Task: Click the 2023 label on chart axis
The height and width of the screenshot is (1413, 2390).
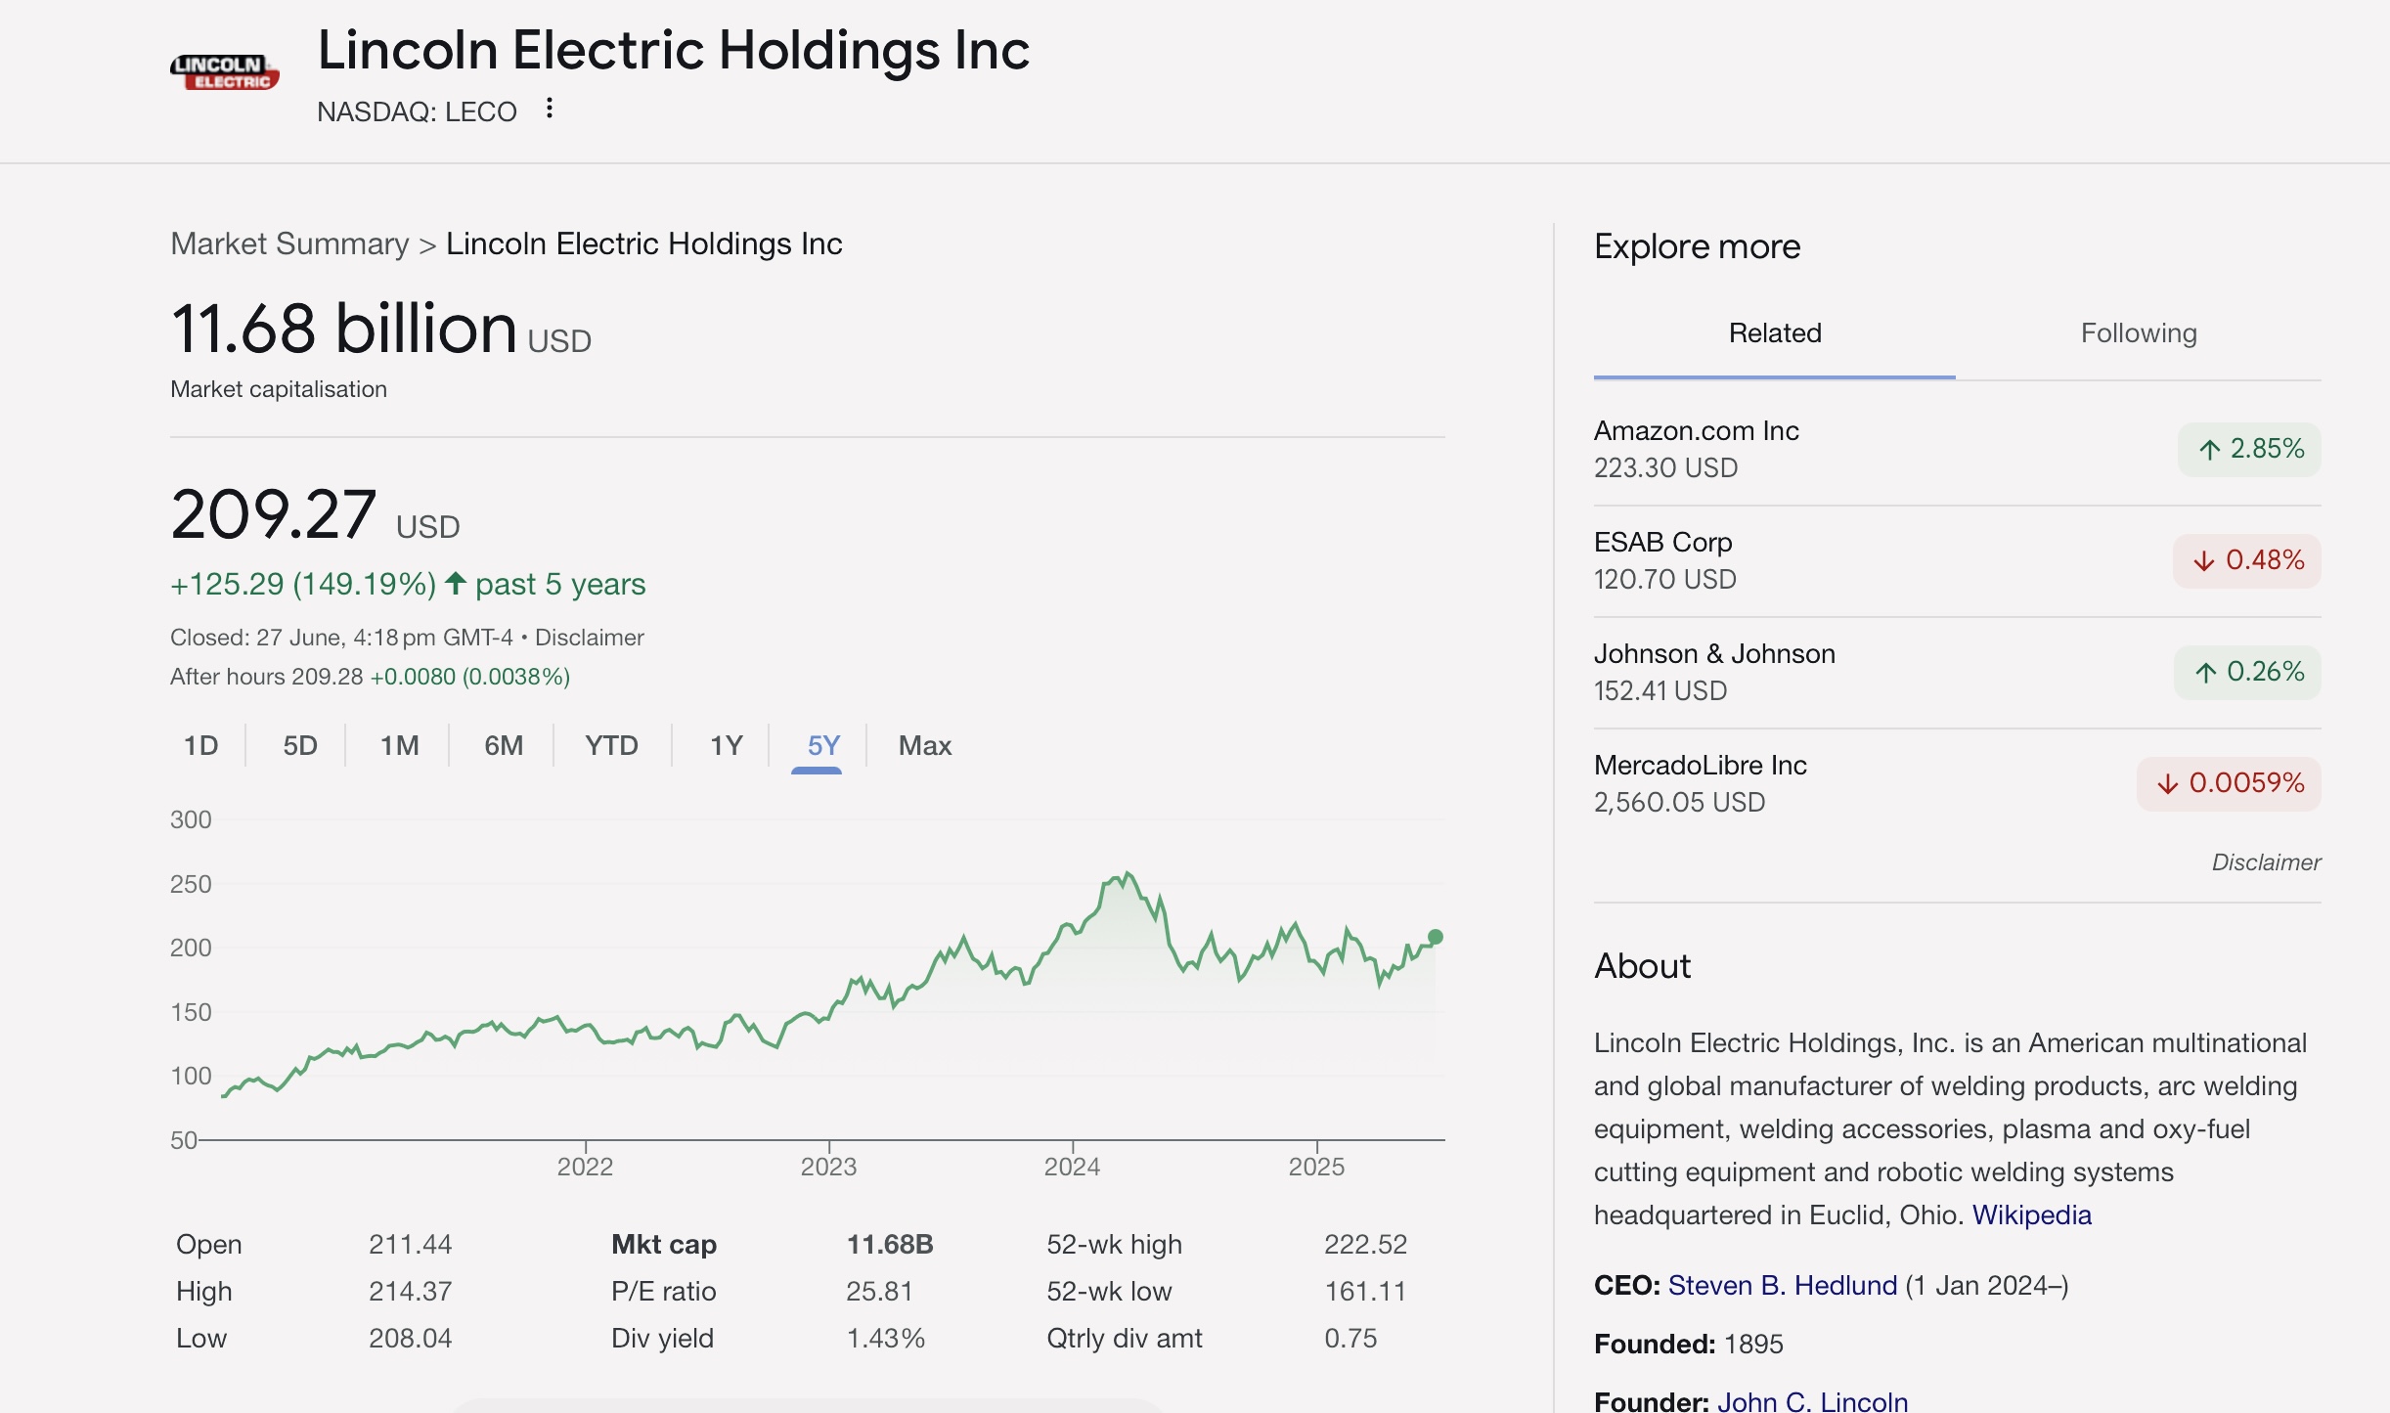Action: click(828, 1167)
